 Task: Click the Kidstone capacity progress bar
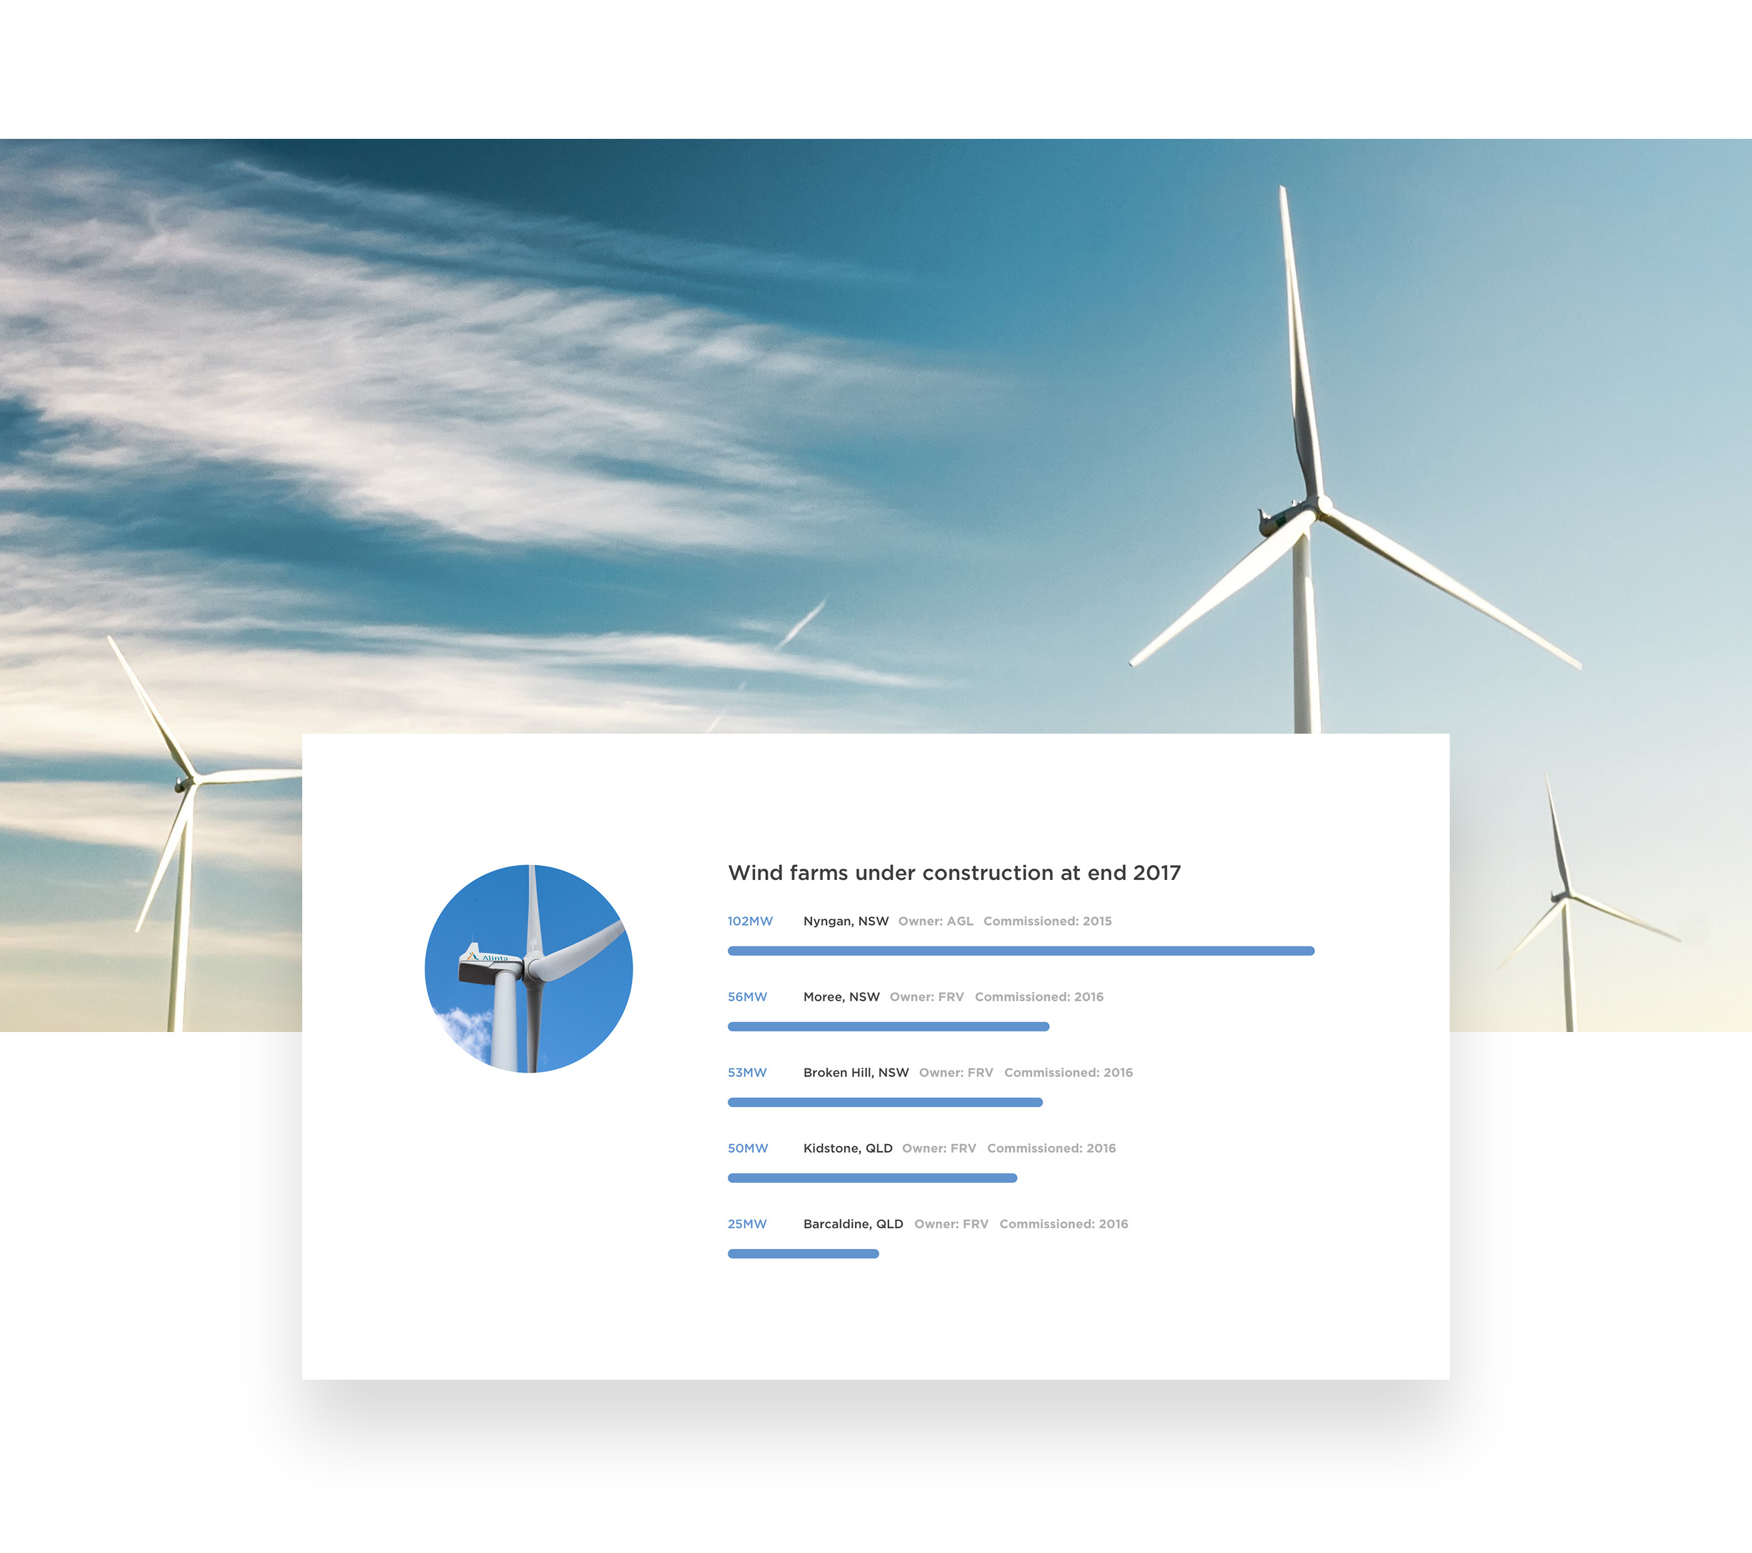871,1177
